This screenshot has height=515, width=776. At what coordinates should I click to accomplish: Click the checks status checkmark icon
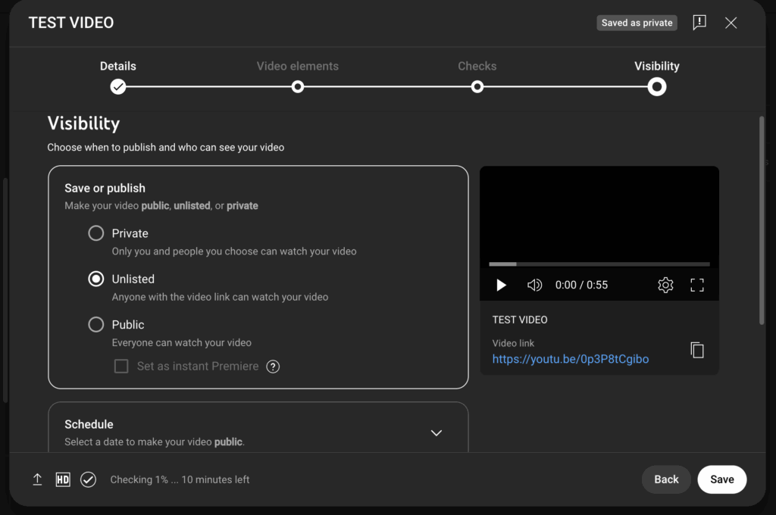pyautogui.click(x=88, y=479)
